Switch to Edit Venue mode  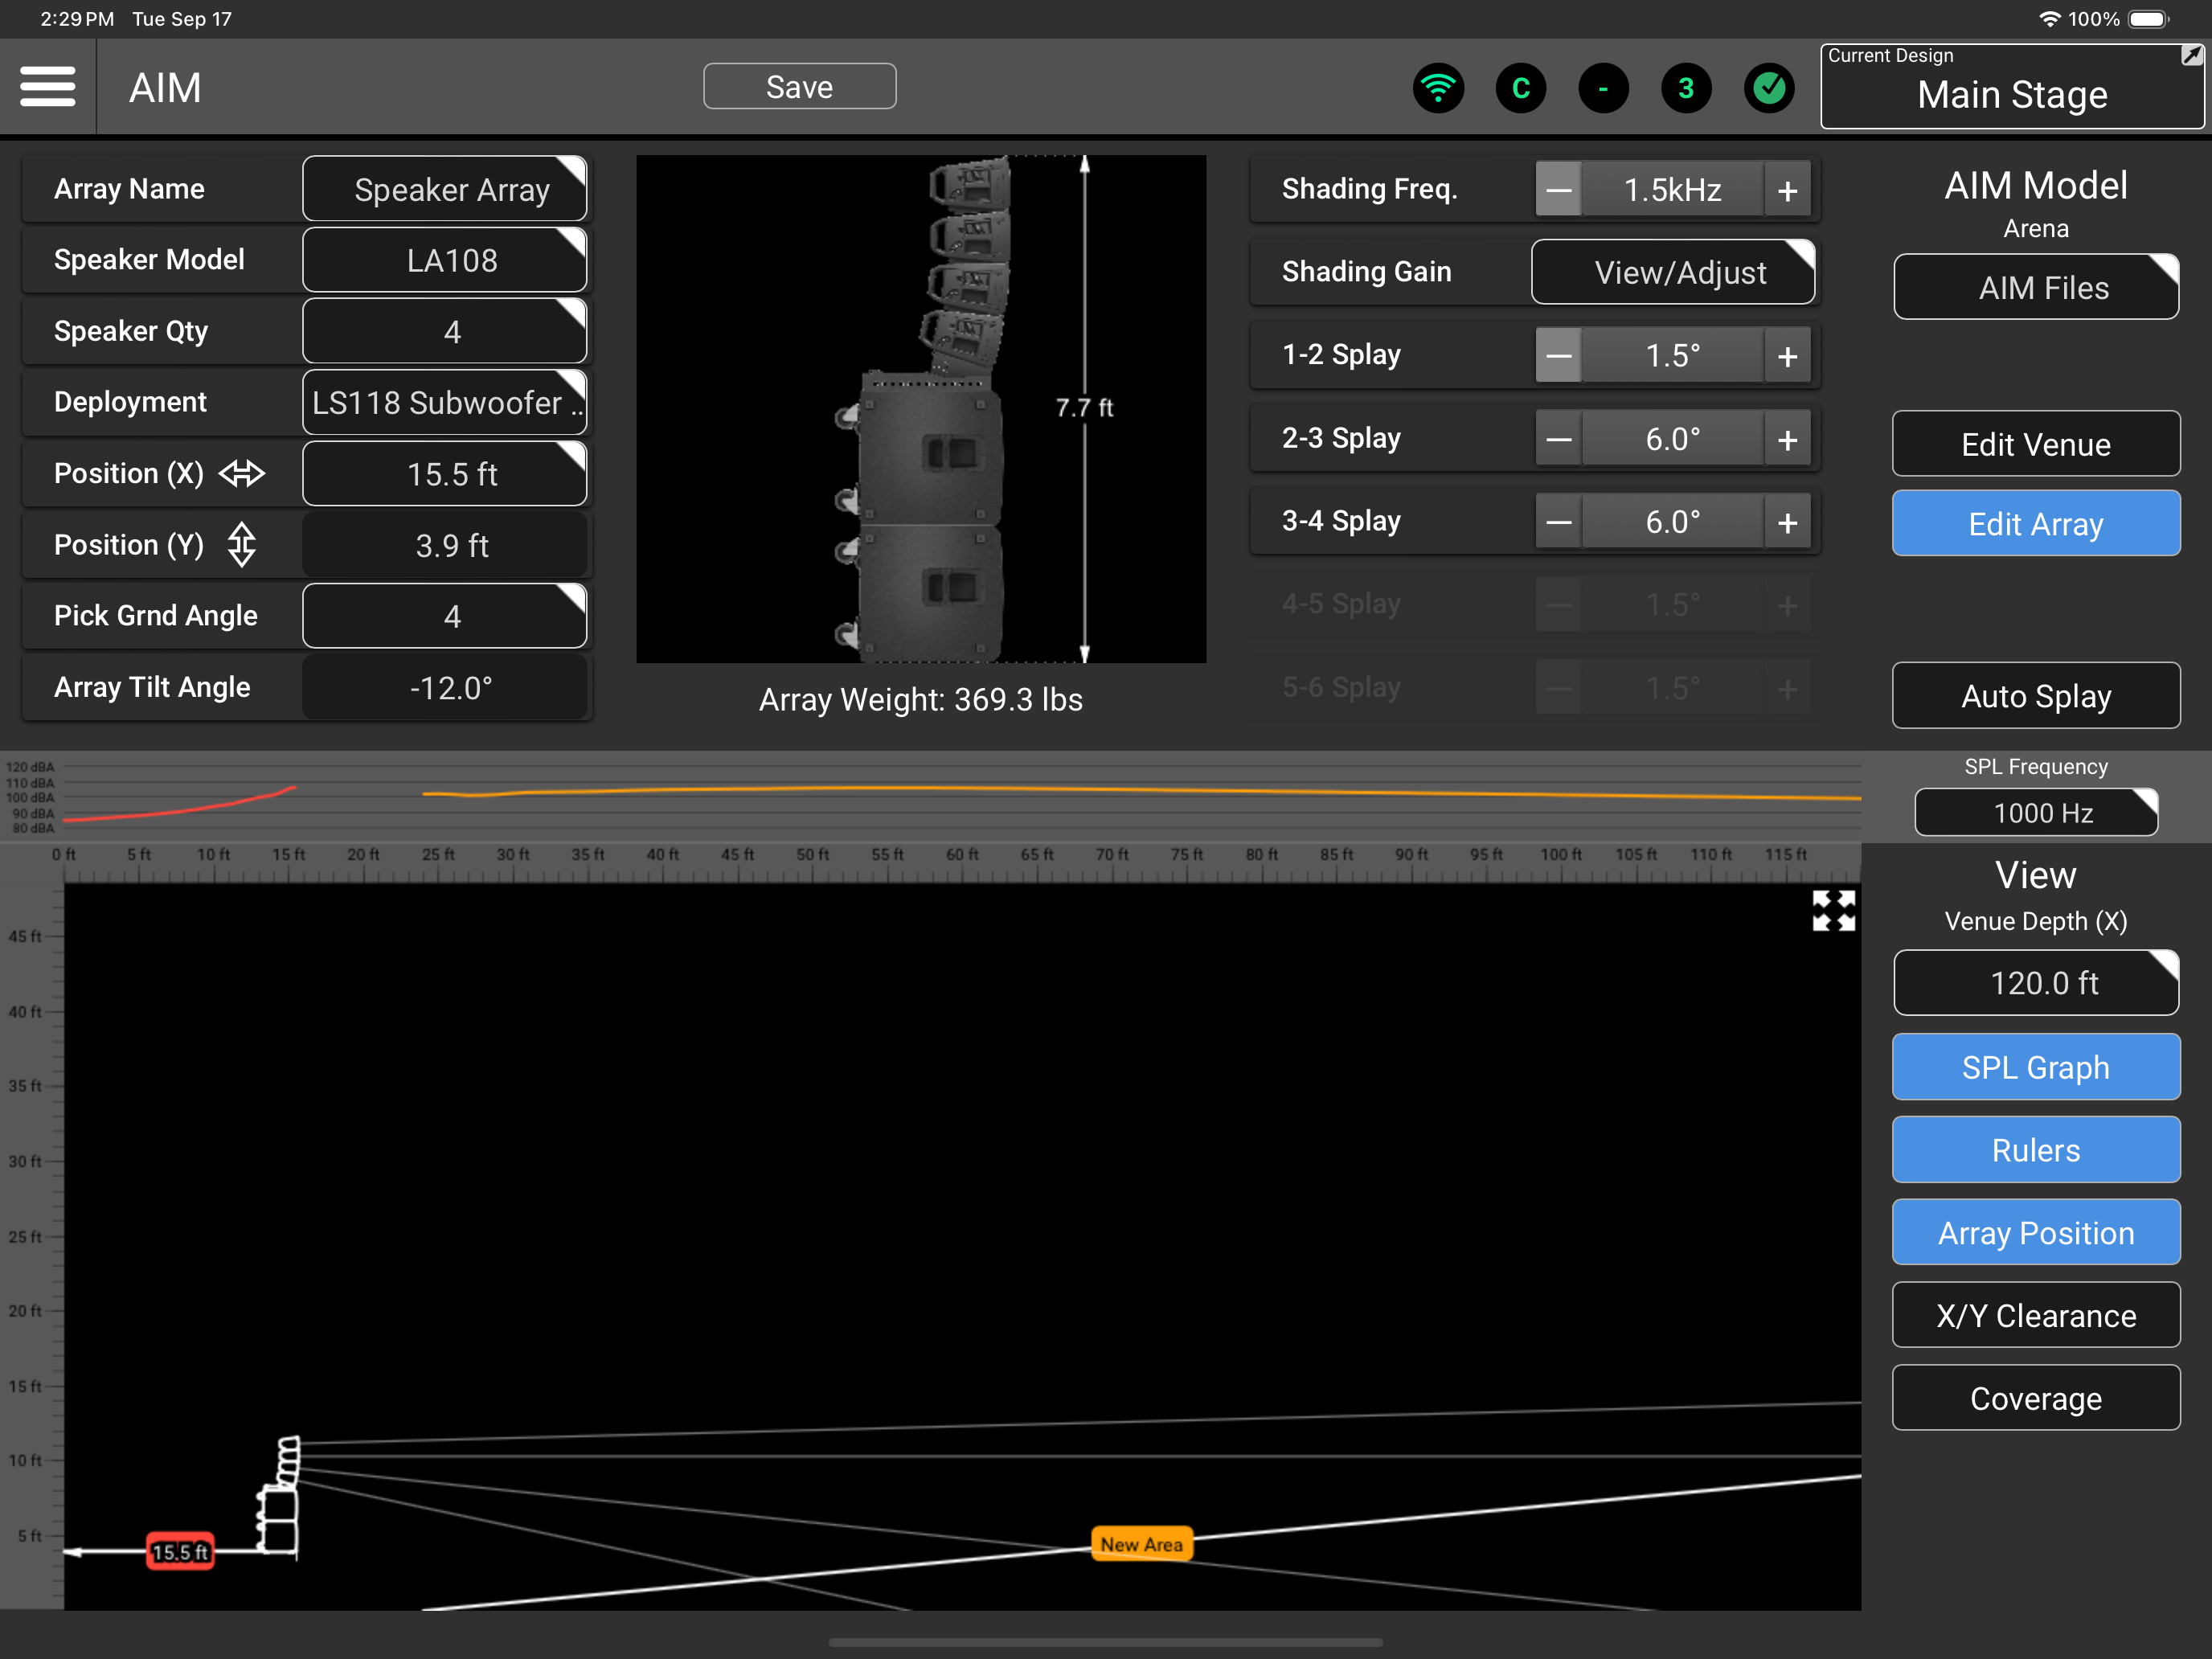coord(2036,444)
